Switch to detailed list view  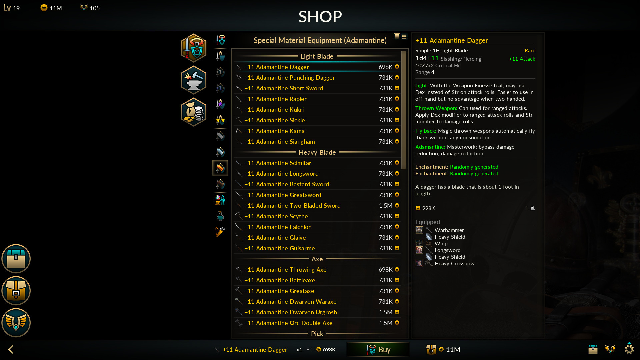397,37
